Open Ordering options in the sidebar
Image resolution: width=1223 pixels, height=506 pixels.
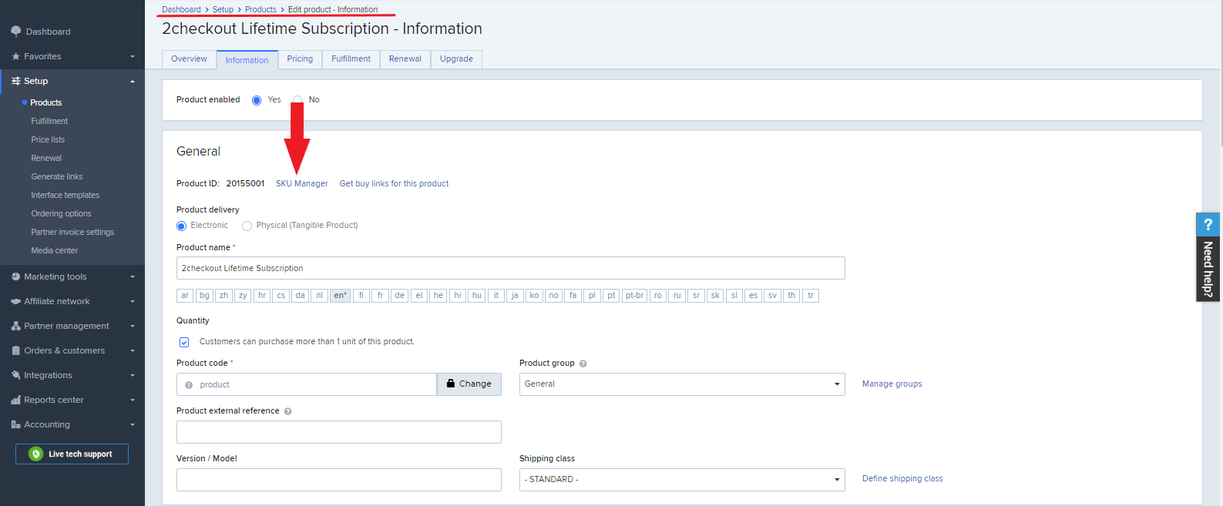[x=61, y=214]
